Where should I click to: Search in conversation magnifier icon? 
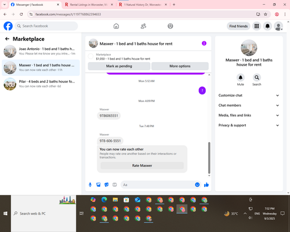tap(257, 78)
